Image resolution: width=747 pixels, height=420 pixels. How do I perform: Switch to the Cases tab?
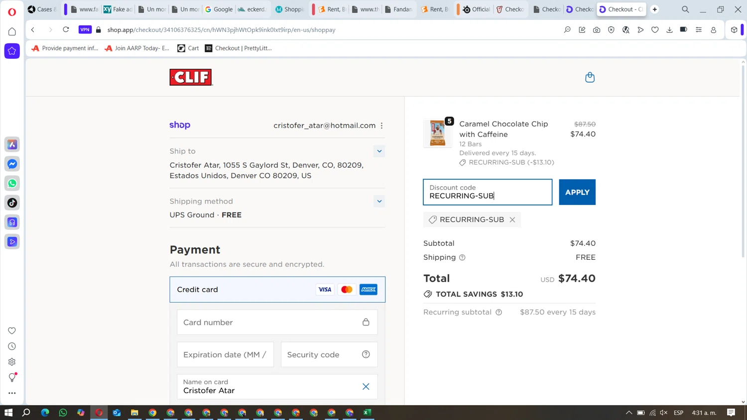point(43,9)
